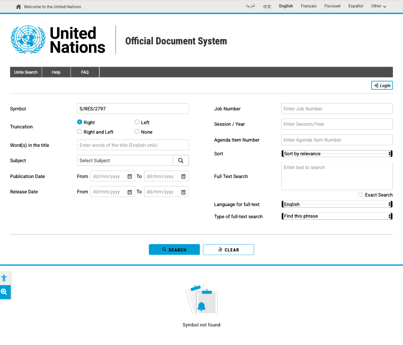Viewport: 403px width, 345px height.
Task: Open the Subject search magnifier button
Action: [181, 160]
